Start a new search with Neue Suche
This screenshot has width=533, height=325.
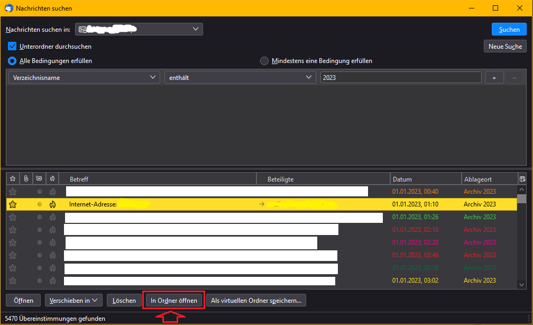tap(505, 46)
